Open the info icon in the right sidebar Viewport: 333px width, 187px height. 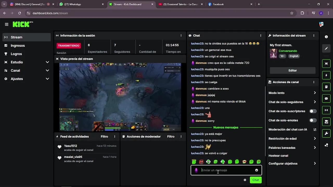(x=326, y=37)
